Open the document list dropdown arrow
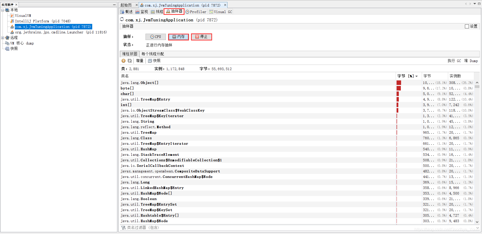 (475, 4)
